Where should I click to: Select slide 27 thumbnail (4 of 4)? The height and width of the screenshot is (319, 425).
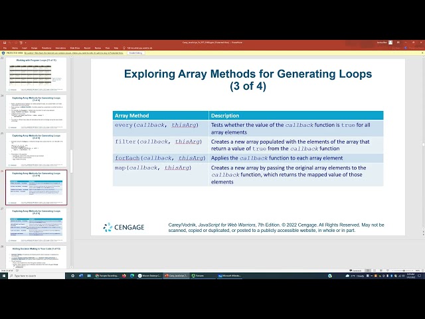tap(36, 225)
